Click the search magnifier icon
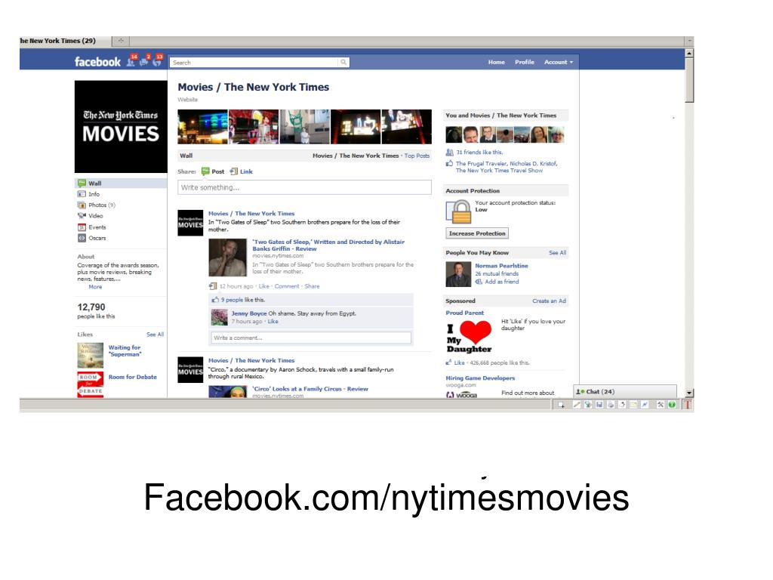 343,62
